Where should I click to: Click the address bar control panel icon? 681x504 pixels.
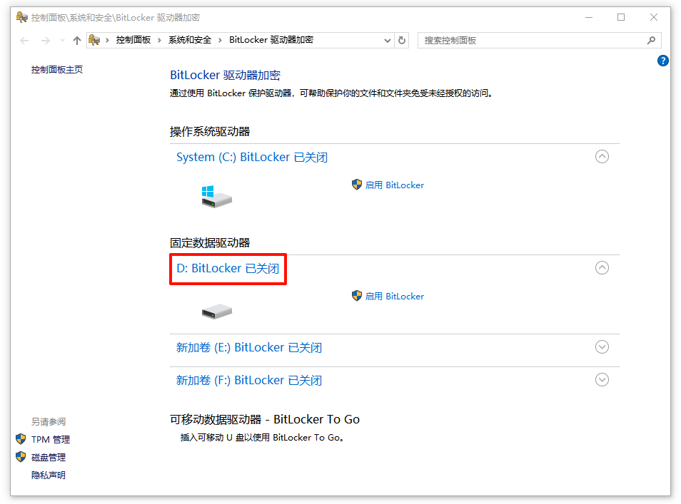pos(94,41)
